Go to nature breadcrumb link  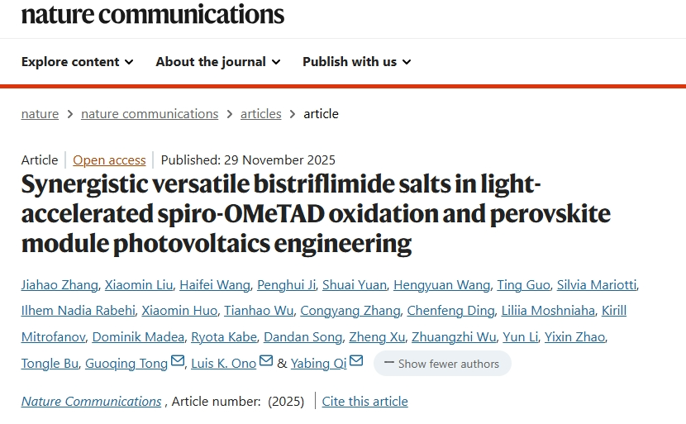40,114
